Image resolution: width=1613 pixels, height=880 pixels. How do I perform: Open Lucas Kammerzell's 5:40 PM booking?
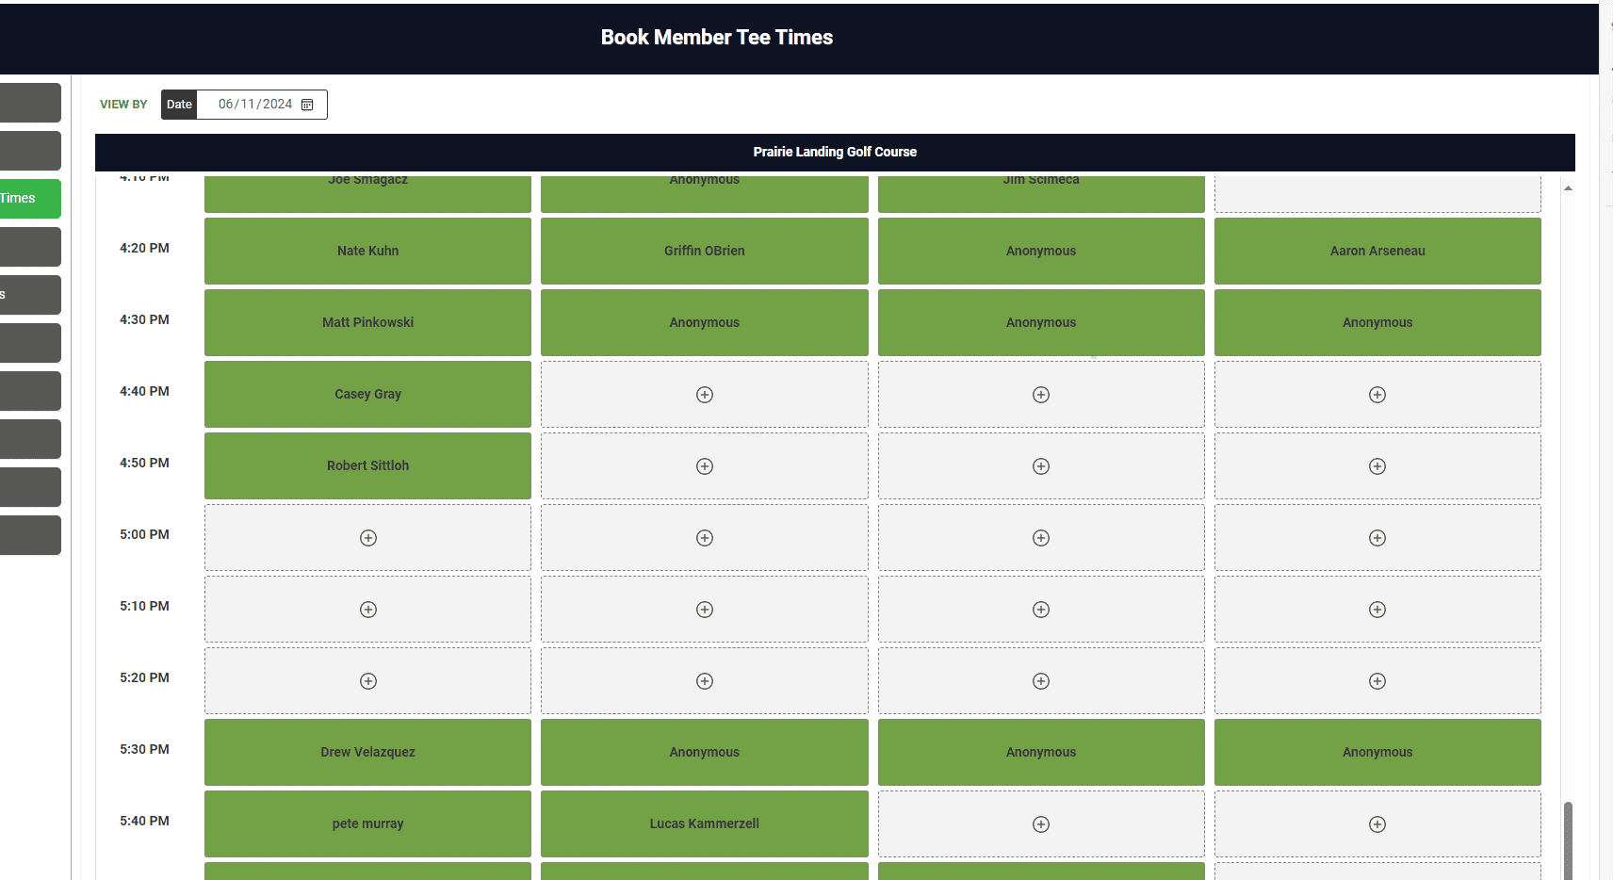[x=704, y=823]
